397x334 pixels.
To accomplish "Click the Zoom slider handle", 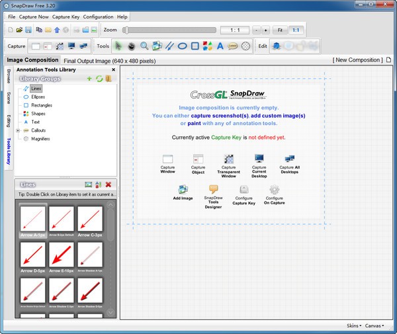I will (125, 30).
